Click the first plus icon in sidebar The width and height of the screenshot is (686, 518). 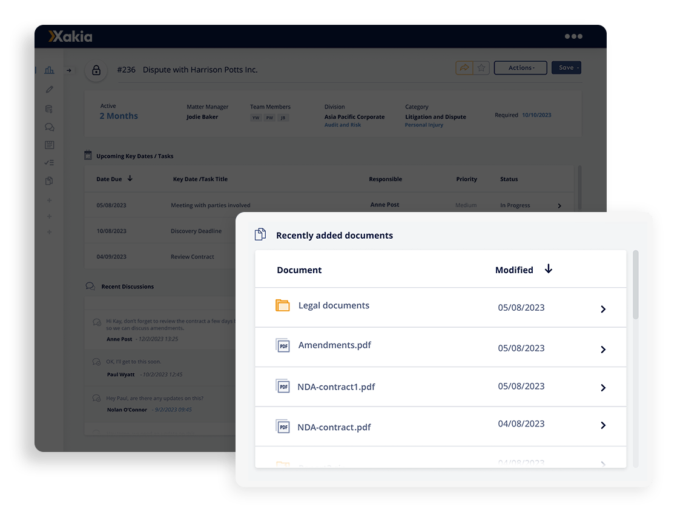tap(50, 200)
